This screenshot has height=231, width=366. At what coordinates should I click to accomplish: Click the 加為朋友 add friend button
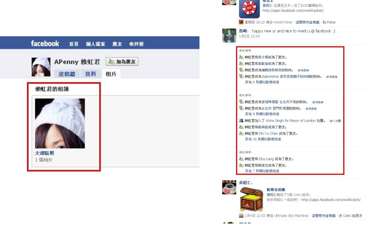(122, 61)
